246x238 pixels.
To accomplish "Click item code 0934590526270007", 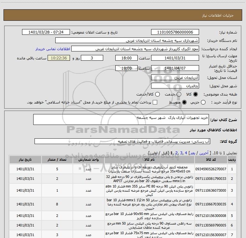I will click(211, 169).
